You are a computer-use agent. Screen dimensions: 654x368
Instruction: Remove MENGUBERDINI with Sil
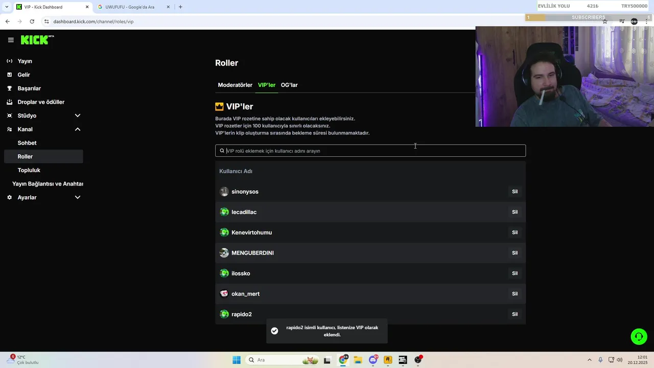(515, 253)
